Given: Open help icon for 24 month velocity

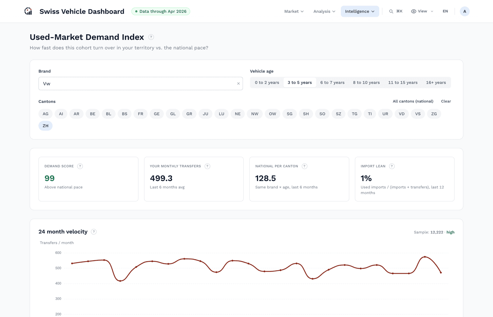Looking at the screenshot, I should pyautogui.click(x=94, y=232).
